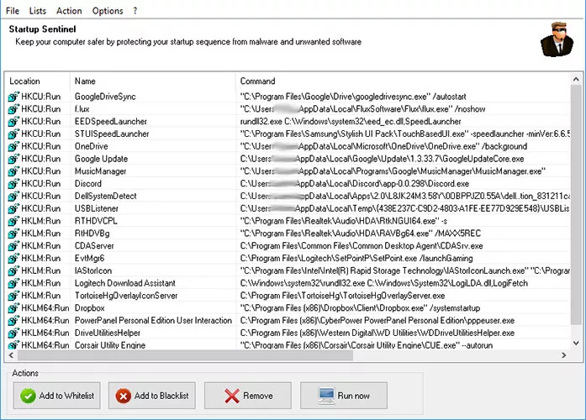Open the Options menu
The height and width of the screenshot is (420, 586).
[108, 11]
